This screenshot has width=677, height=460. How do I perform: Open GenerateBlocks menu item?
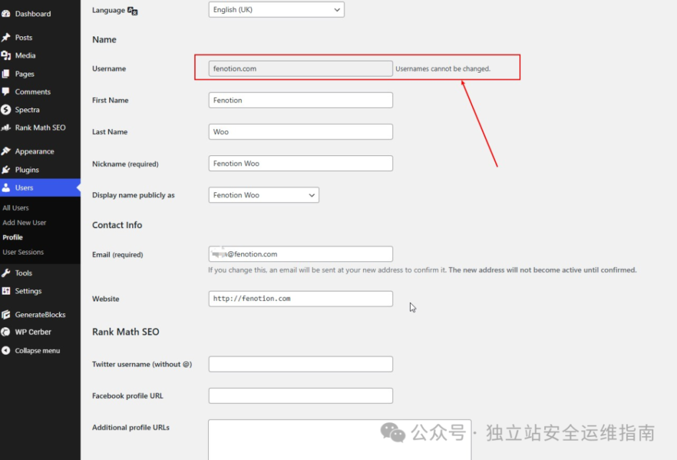point(40,315)
